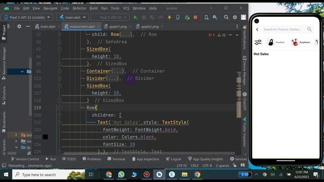Open user avatar account icon
Viewport: 324px width, 182px height.
pos(244,17)
